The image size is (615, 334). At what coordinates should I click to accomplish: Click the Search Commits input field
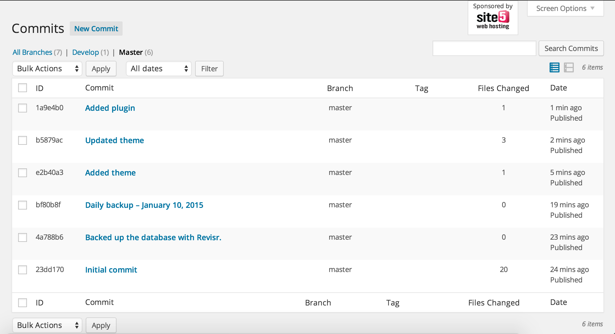click(x=484, y=48)
